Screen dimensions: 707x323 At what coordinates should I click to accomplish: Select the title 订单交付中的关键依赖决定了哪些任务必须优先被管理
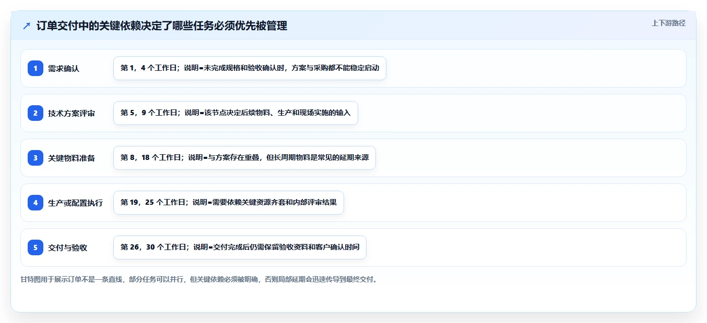point(162,26)
